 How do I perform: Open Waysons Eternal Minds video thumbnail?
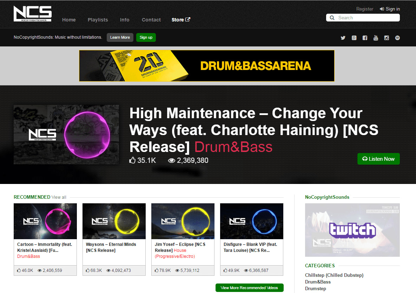(114, 221)
